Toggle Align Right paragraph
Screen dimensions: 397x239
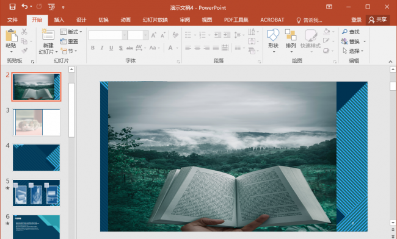click(206, 48)
